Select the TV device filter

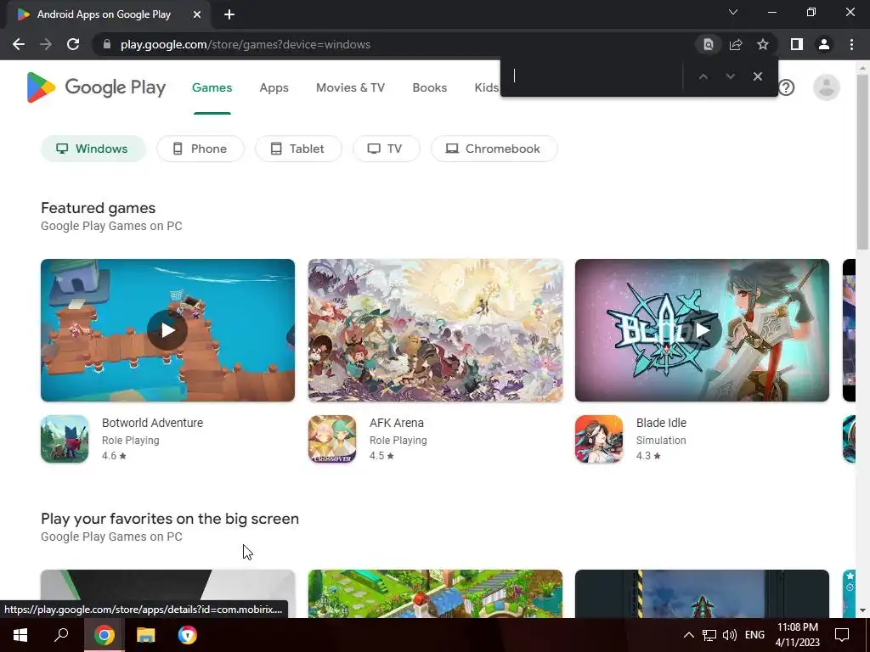(387, 149)
